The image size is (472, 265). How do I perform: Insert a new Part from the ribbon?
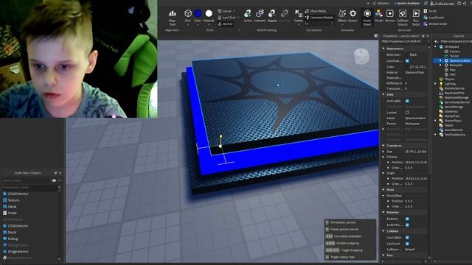point(188,16)
